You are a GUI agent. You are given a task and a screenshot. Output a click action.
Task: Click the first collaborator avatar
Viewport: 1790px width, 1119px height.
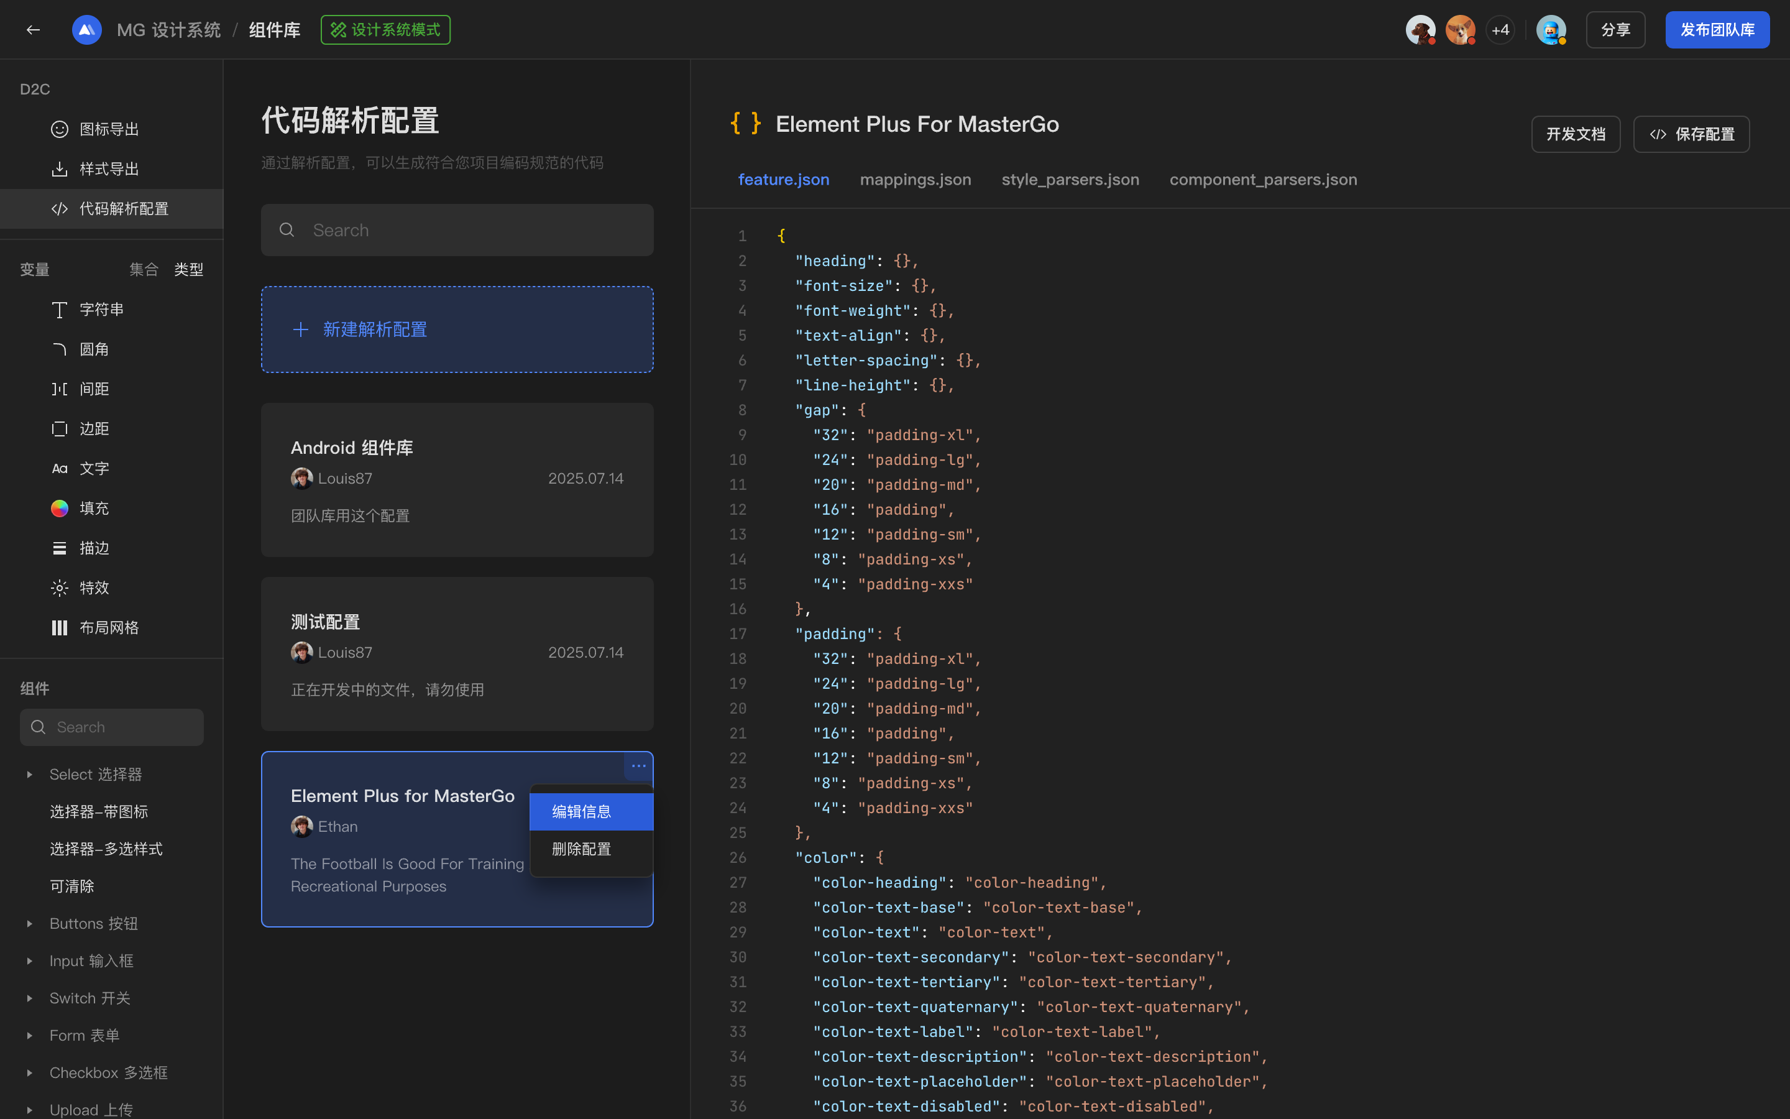coord(1420,30)
